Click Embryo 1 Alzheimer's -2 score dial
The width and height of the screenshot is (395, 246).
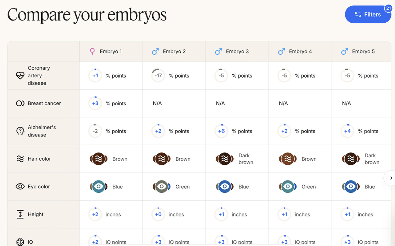click(x=95, y=131)
